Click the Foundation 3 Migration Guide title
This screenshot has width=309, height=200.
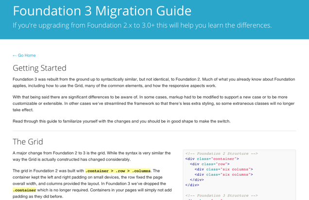point(102,11)
